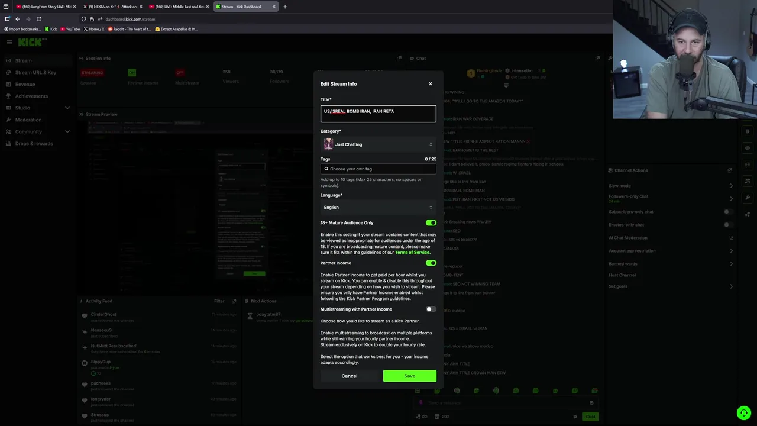Open the Kick bookmark
This screenshot has width=757, height=426.
(51, 29)
